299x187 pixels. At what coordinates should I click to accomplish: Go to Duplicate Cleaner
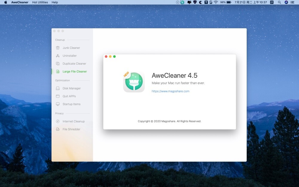[74, 63]
